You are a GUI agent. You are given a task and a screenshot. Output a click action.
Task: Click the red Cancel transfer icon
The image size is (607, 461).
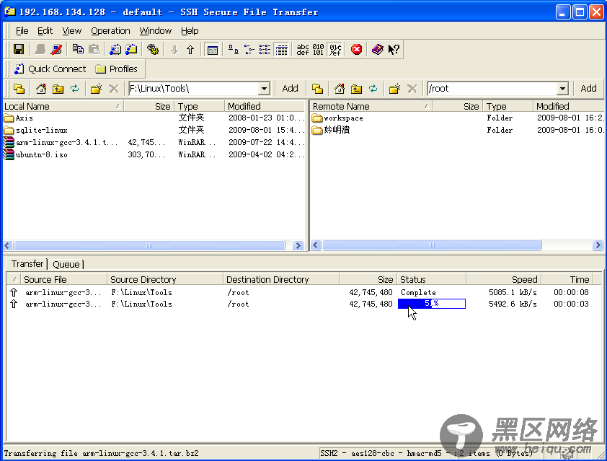tap(357, 50)
